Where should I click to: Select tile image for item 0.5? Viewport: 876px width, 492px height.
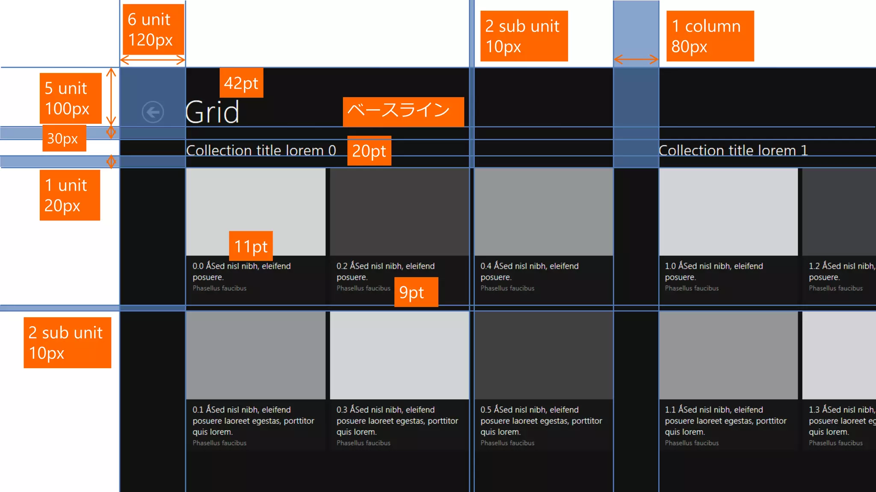tap(543, 355)
